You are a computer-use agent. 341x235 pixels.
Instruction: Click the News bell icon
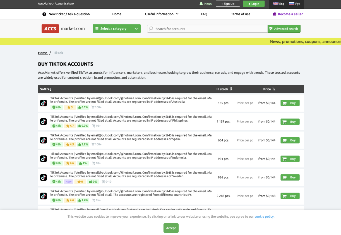click(x=201, y=4)
